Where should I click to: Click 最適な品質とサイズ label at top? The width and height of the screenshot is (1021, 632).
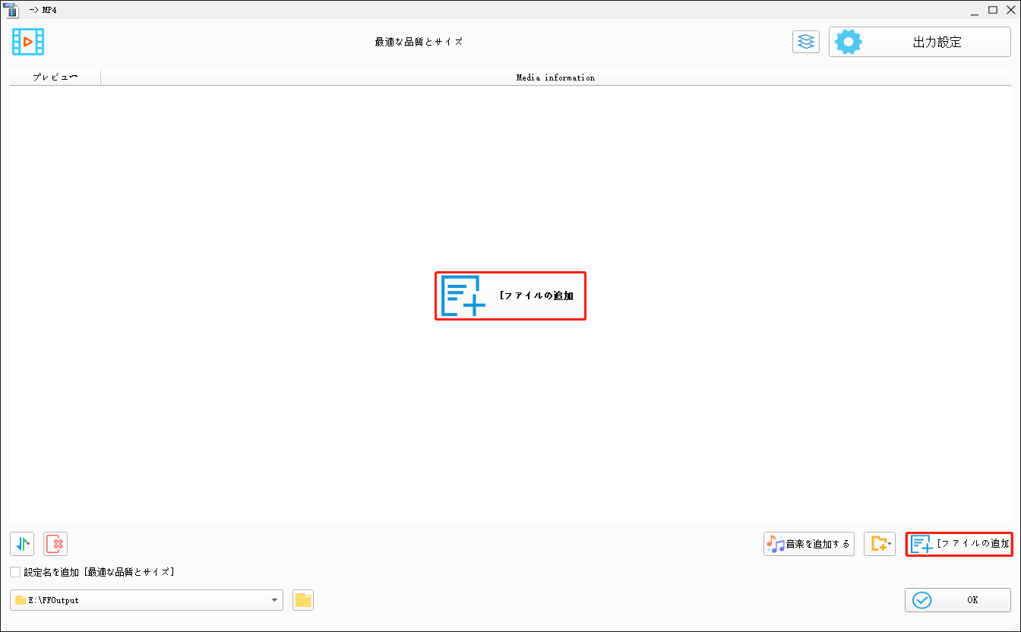pos(419,42)
